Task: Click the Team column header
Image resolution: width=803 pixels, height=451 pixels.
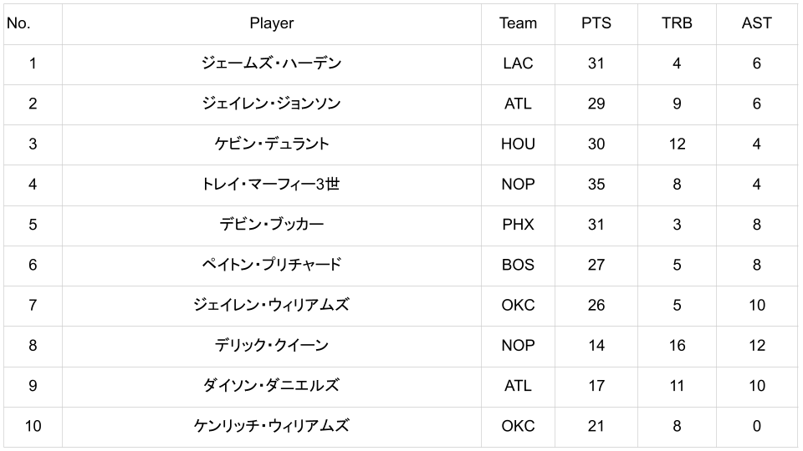Action: pyautogui.click(x=518, y=23)
